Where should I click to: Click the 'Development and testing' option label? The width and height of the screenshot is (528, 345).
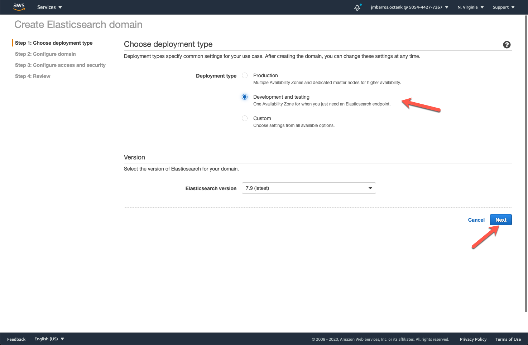click(x=281, y=97)
